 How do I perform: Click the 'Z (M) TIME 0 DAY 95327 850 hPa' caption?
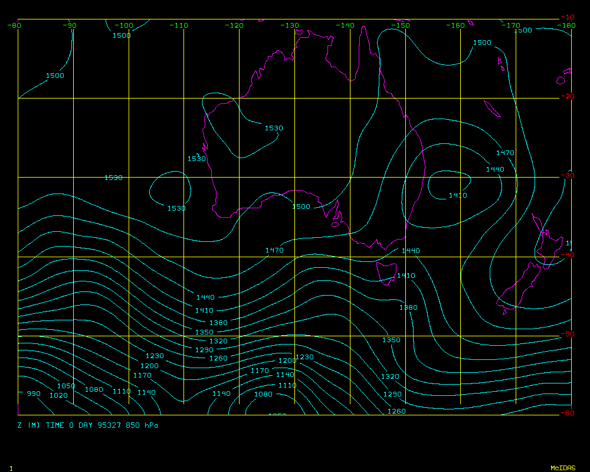[88, 425]
